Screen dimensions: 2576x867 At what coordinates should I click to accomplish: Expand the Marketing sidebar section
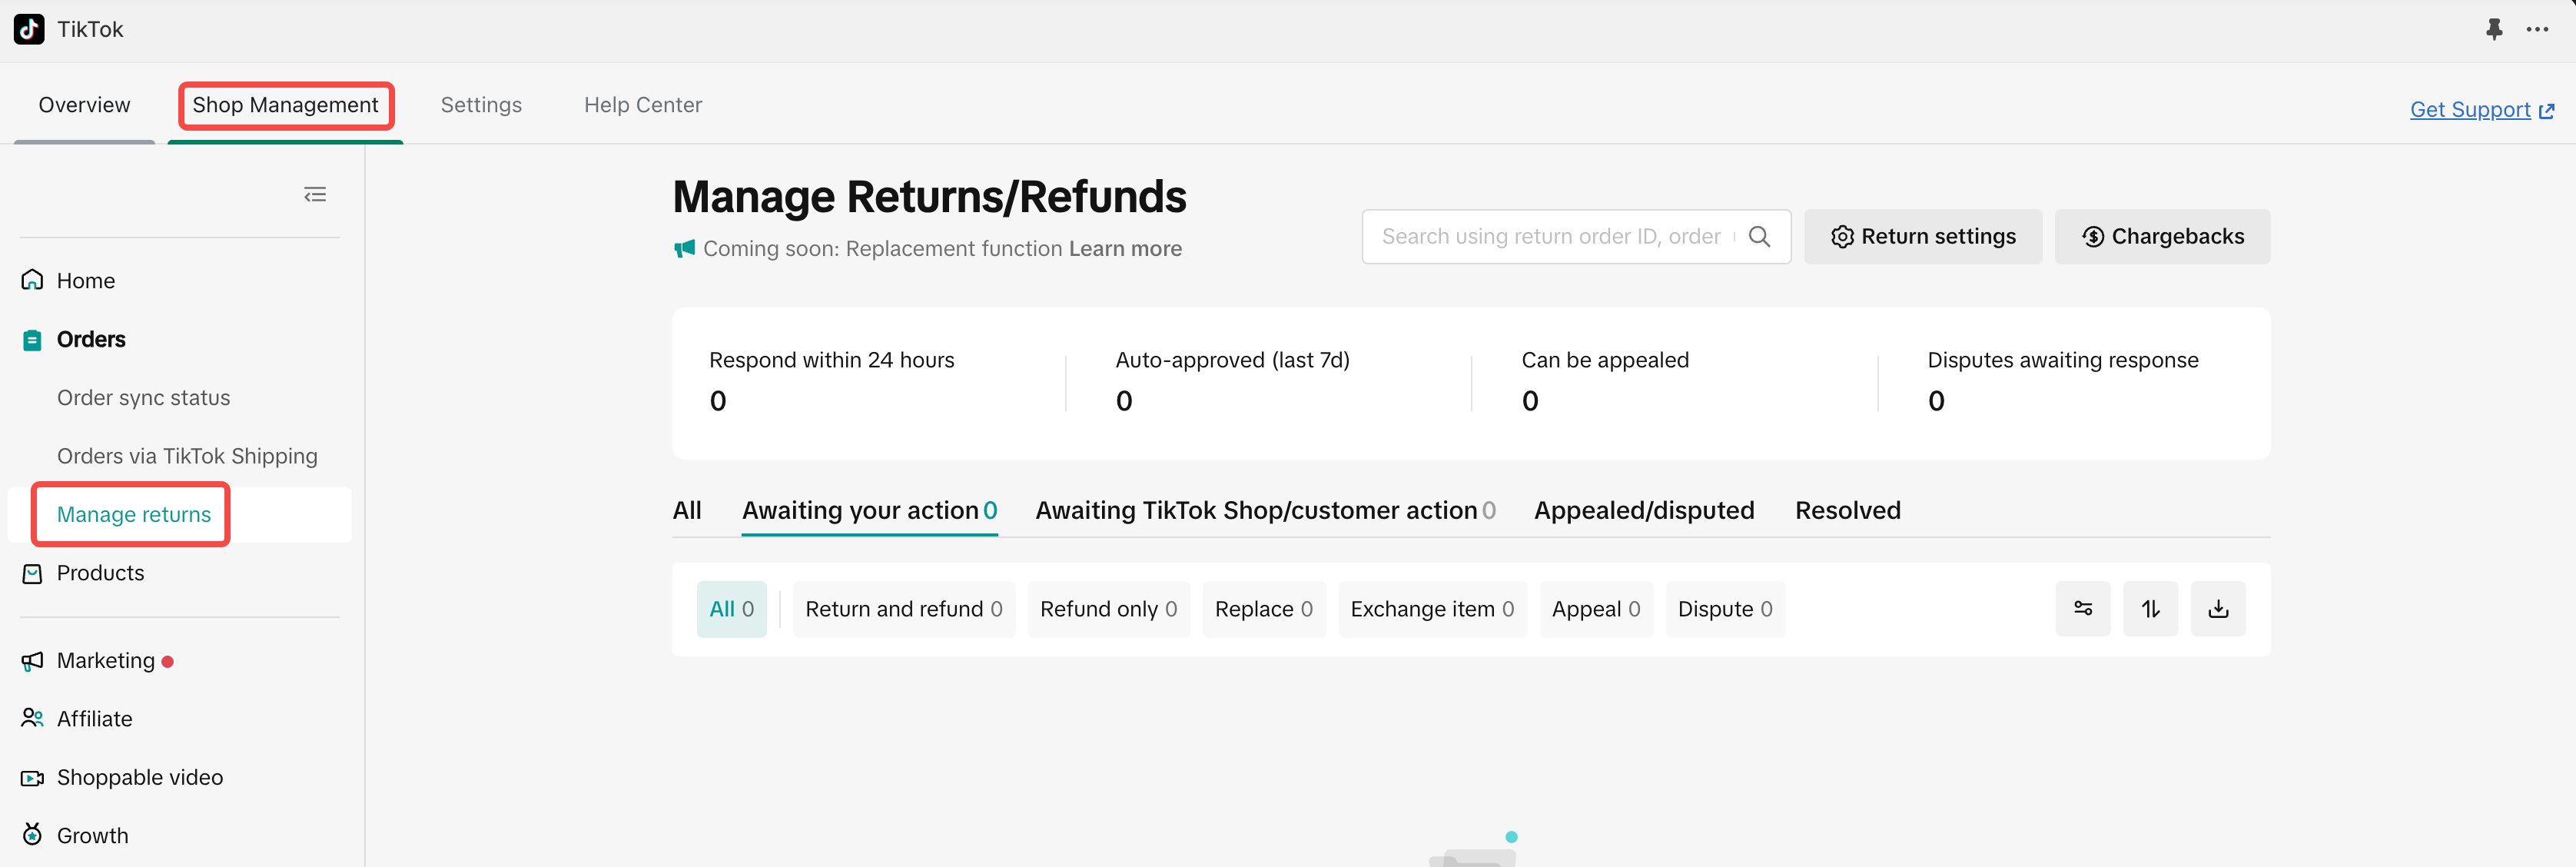tap(106, 661)
